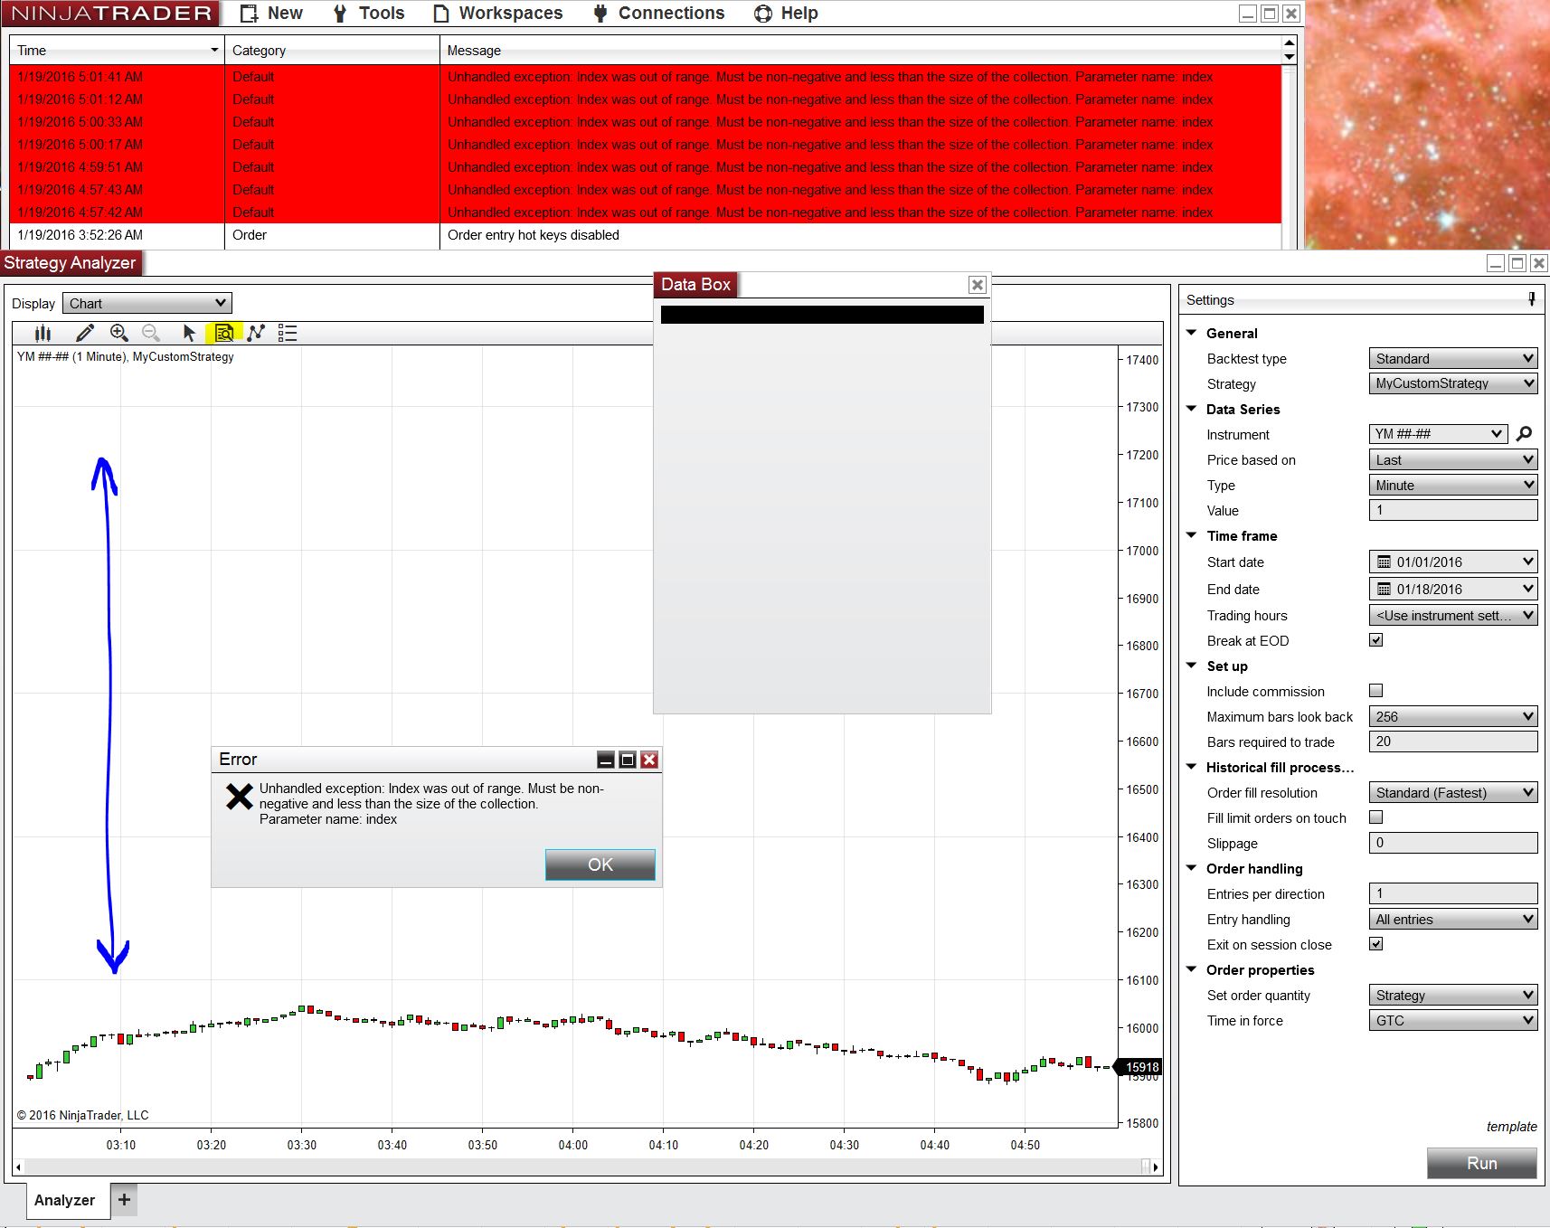
Task: Open the Help menu
Action: (786, 14)
